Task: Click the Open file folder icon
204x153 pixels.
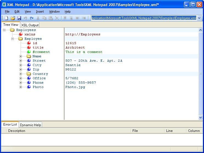Action: pyautogui.click(x=13, y=18)
